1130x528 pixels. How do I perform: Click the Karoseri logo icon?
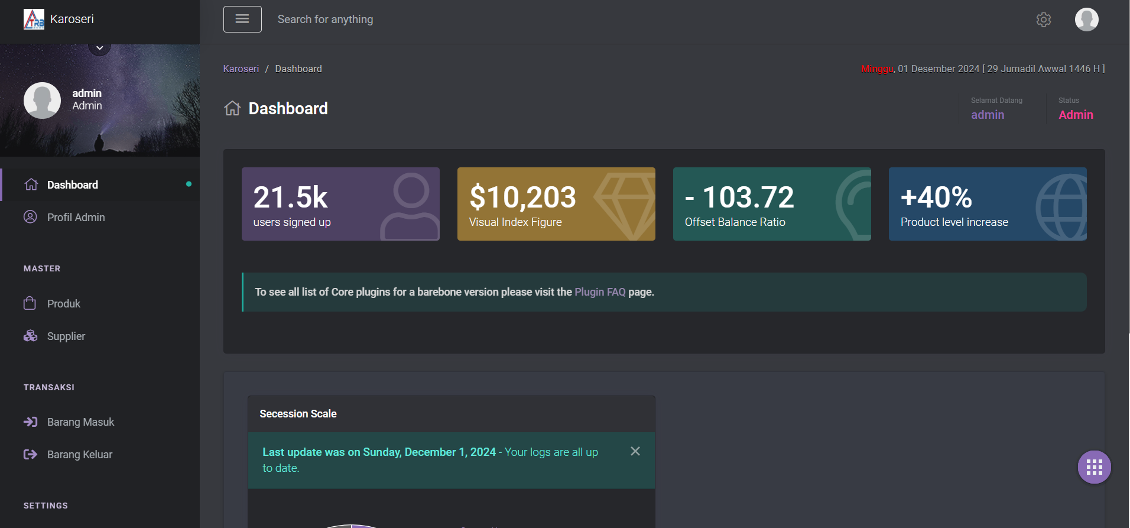point(34,19)
